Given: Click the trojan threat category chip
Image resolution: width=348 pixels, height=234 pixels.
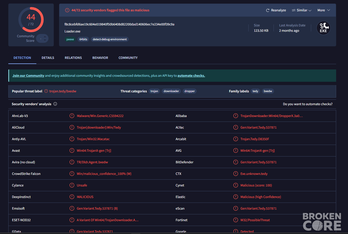Looking at the screenshot, I should pos(154,91).
